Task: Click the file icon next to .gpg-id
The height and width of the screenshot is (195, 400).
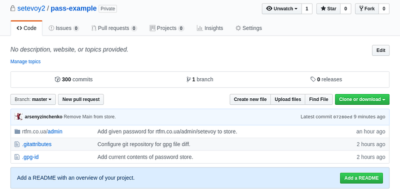Action: pyautogui.click(x=17, y=157)
